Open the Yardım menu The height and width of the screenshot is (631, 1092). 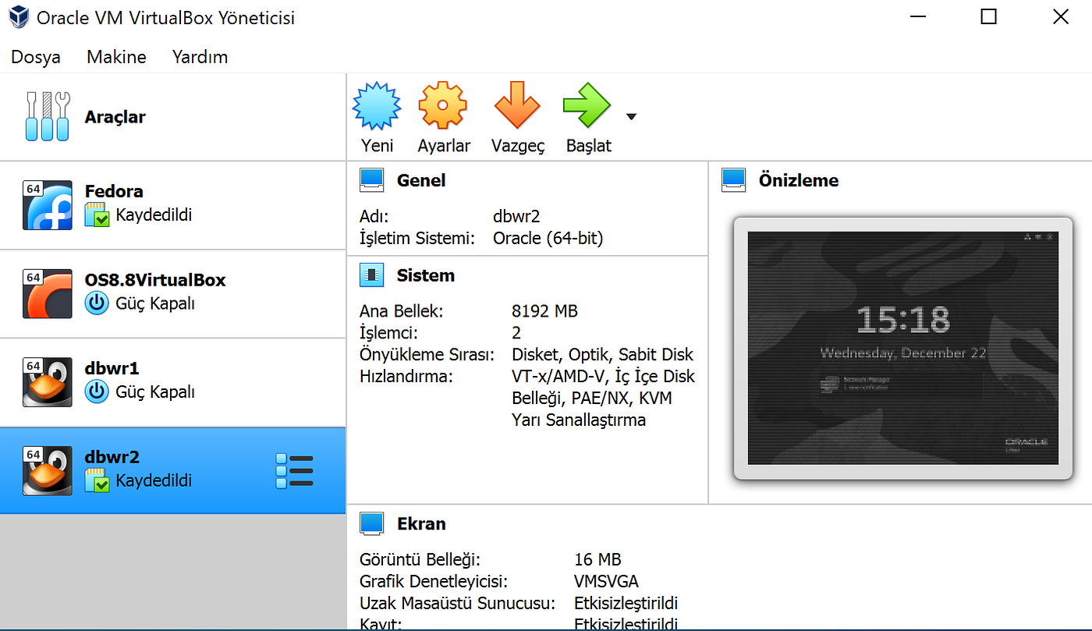click(200, 57)
